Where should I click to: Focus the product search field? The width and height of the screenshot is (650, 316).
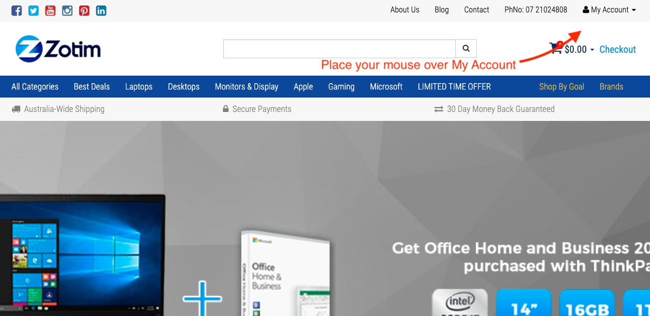click(339, 49)
